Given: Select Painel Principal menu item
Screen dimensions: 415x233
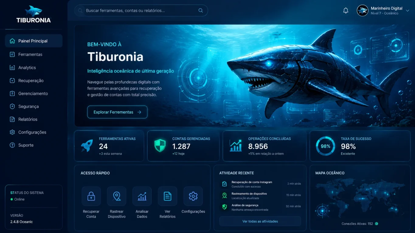Looking at the screenshot, I should click(x=34, y=41).
